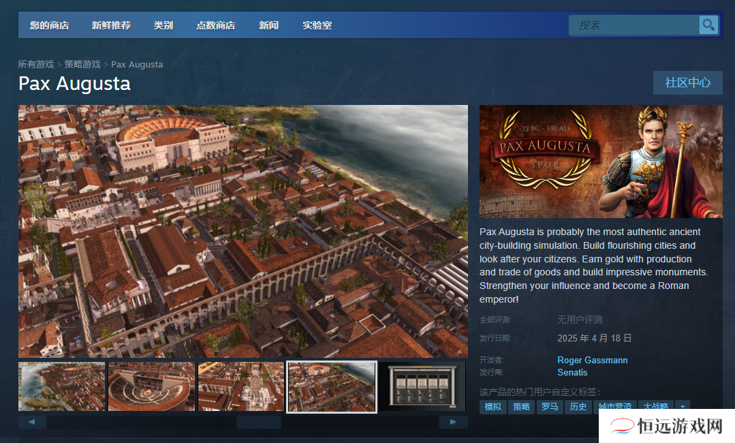Follow Pax Augusta breadcrumb link
735x443 pixels.
click(137, 64)
